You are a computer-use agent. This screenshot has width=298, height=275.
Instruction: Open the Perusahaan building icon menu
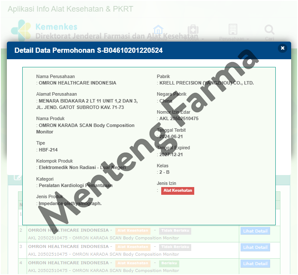coord(233,29)
